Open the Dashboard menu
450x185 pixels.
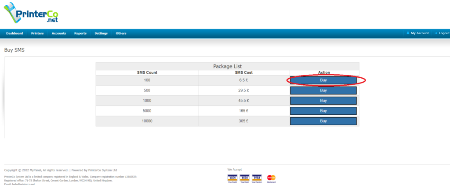coord(15,33)
